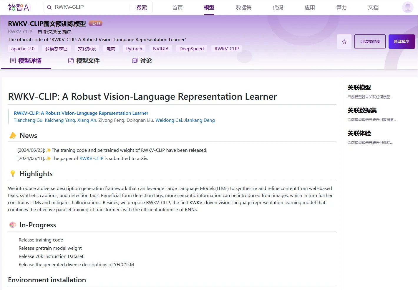Click the 搜索 search button
This screenshot has width=418, height=290.
[142, 7]
